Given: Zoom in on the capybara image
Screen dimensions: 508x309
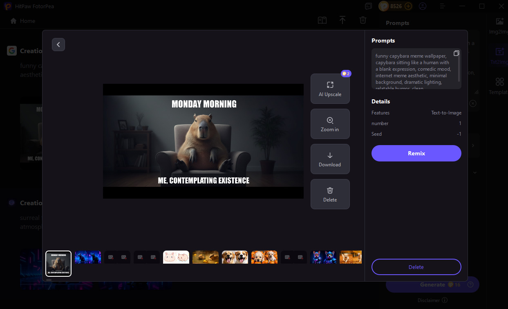Looking at the screenshot, I should tap(330, 124).
